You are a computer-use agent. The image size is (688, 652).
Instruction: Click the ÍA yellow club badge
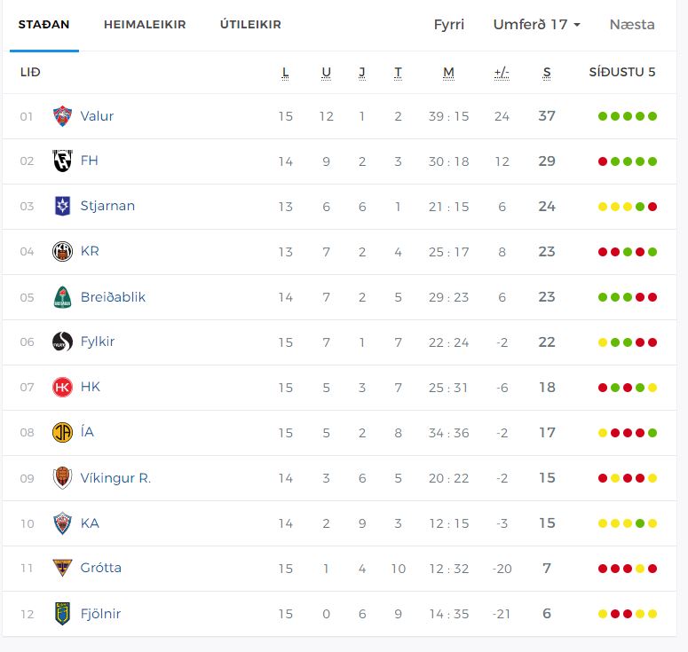click(x=62, y=433)
